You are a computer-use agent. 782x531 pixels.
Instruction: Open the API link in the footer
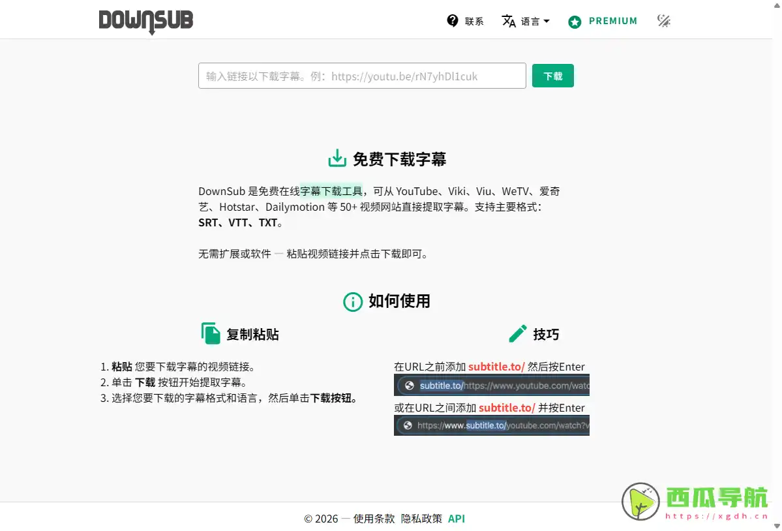click(456, 519)
